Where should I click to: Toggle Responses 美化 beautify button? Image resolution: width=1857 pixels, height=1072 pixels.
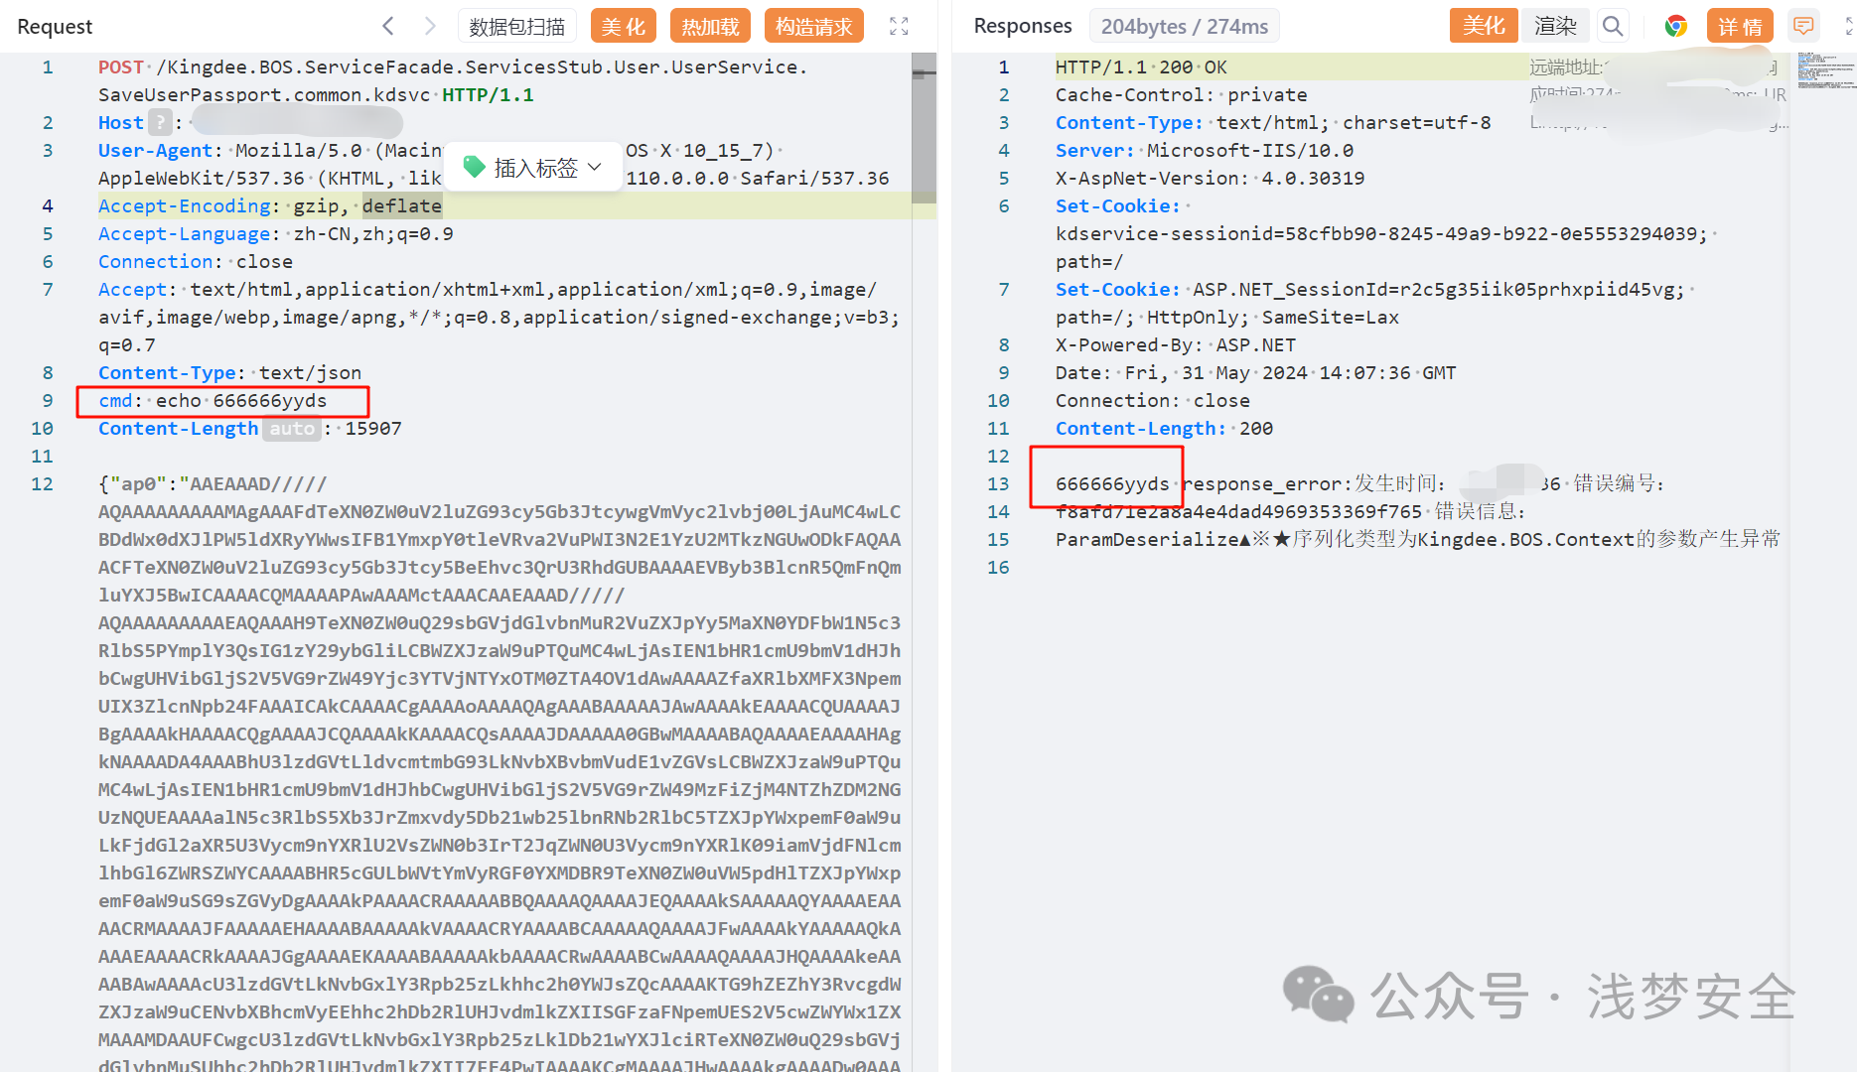tap(1484, 26)
